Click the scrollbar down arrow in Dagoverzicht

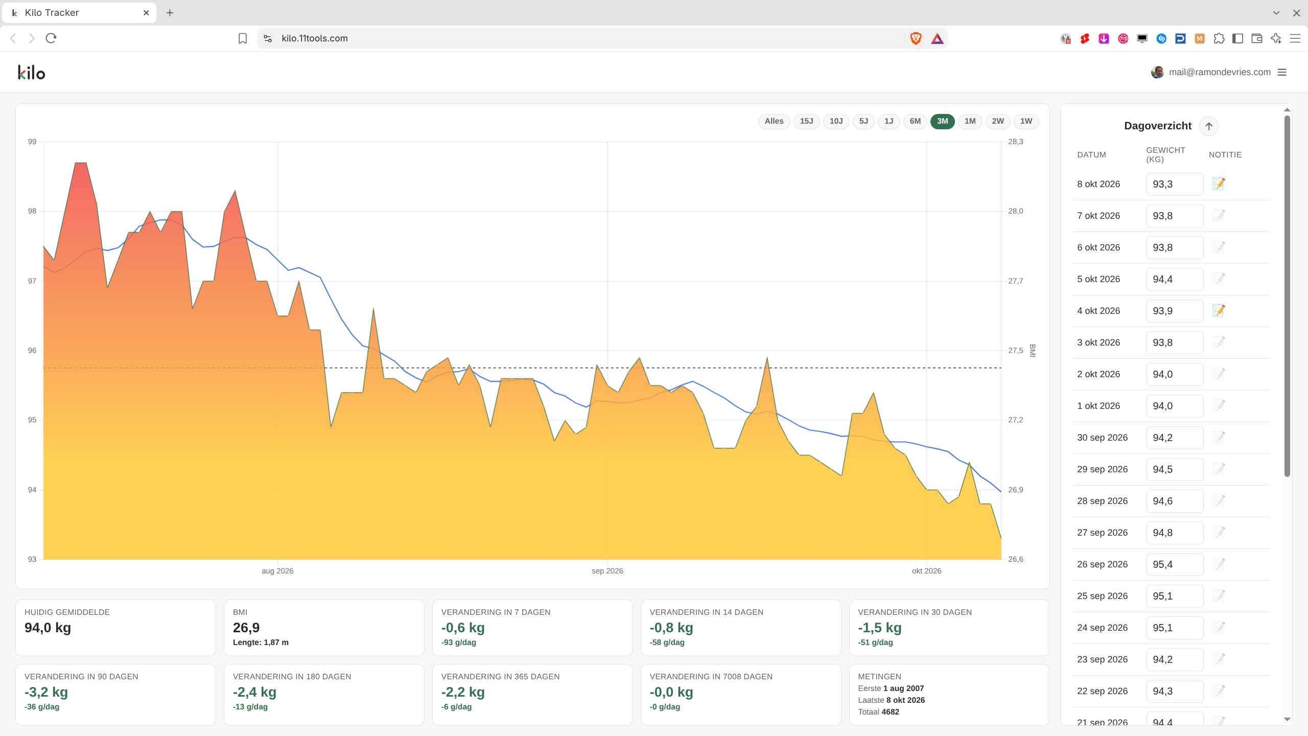coord(1287,719)
